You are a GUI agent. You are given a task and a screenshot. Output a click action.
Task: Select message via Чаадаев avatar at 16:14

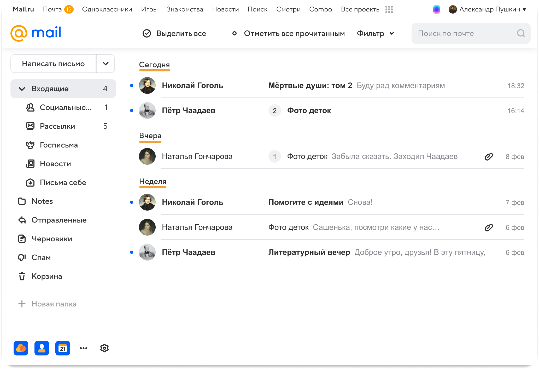click(x=147, y=110)
